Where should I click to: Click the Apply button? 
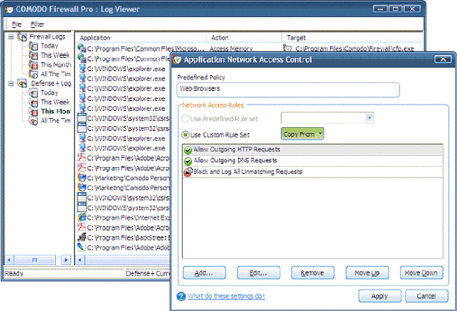coord(380,296)
